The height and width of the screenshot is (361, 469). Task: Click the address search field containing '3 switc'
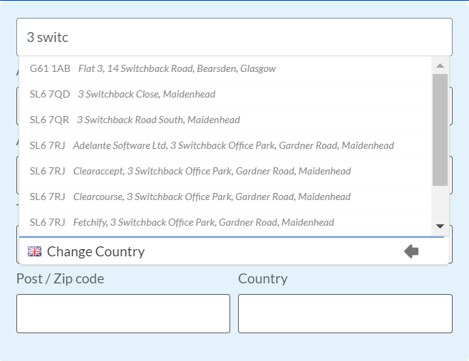[234, 37]
